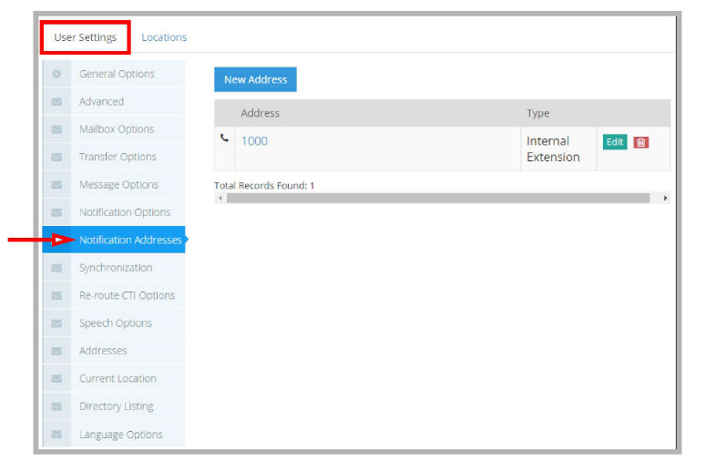Select the highlighted Notification Addresses item
Screen dimensions: 715x472
pos(114,240)
